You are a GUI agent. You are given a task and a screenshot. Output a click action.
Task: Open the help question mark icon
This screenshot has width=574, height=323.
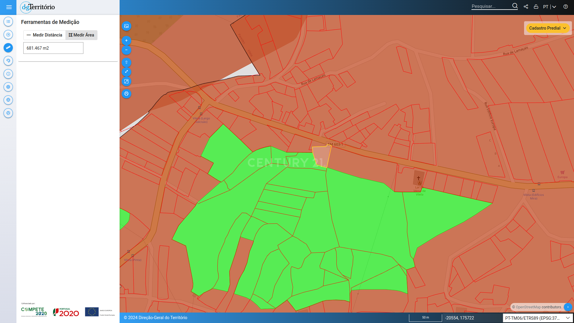[x=566, y=7]
